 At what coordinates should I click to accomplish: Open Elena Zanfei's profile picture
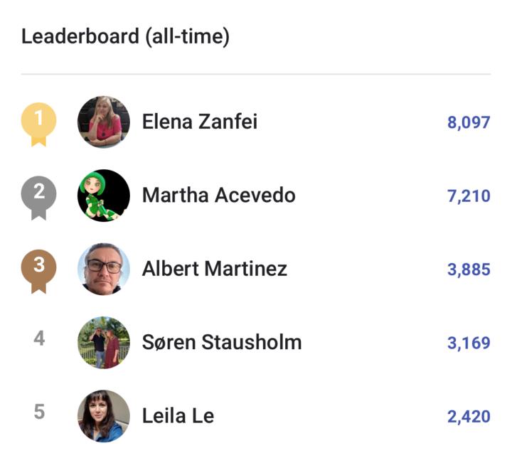104,122
